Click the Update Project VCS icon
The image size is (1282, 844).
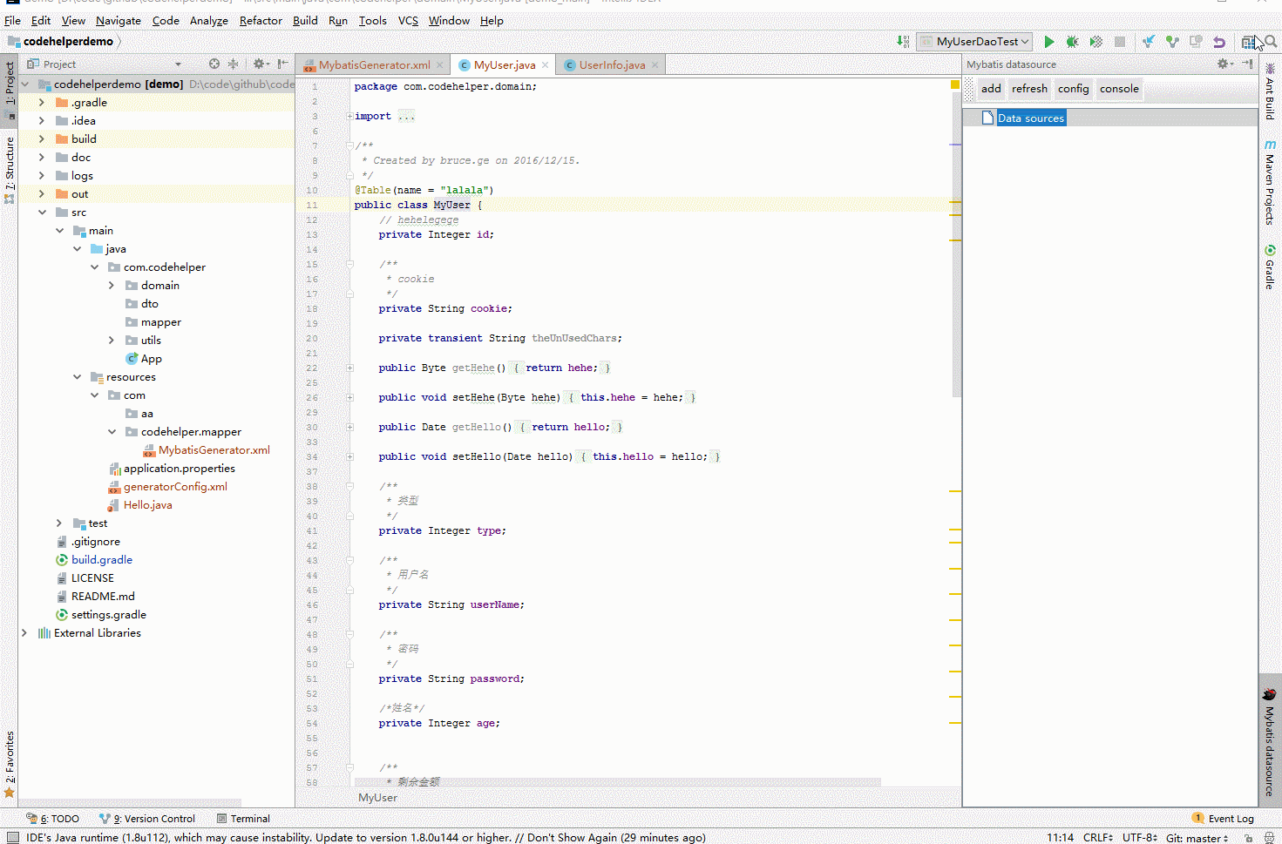[x=1149, y=42]
